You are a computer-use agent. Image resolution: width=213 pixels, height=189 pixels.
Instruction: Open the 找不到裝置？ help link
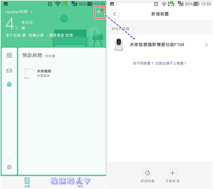[143, 63]
